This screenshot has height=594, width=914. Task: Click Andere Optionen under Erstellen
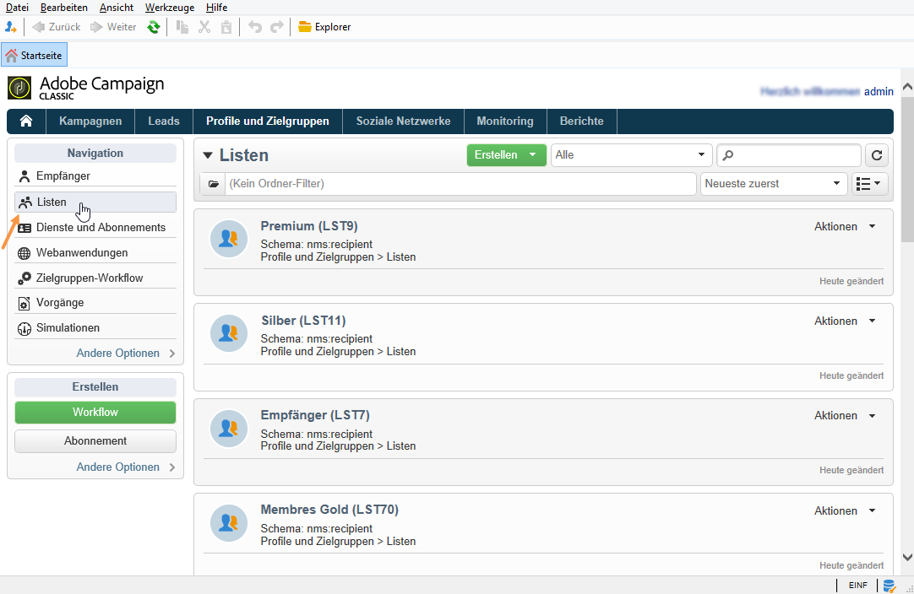[x=125, y=467]
